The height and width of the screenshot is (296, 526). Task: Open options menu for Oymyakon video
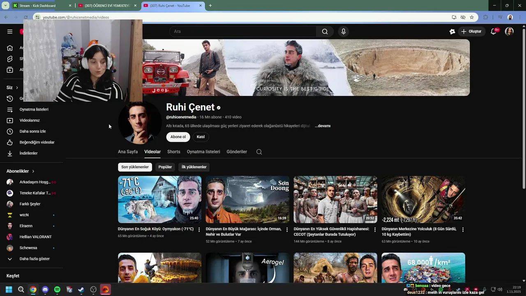(199, 229)
